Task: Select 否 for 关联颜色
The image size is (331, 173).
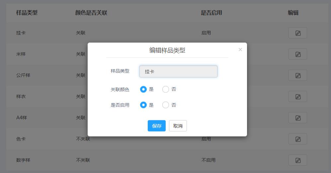Action: click(165, 89)
